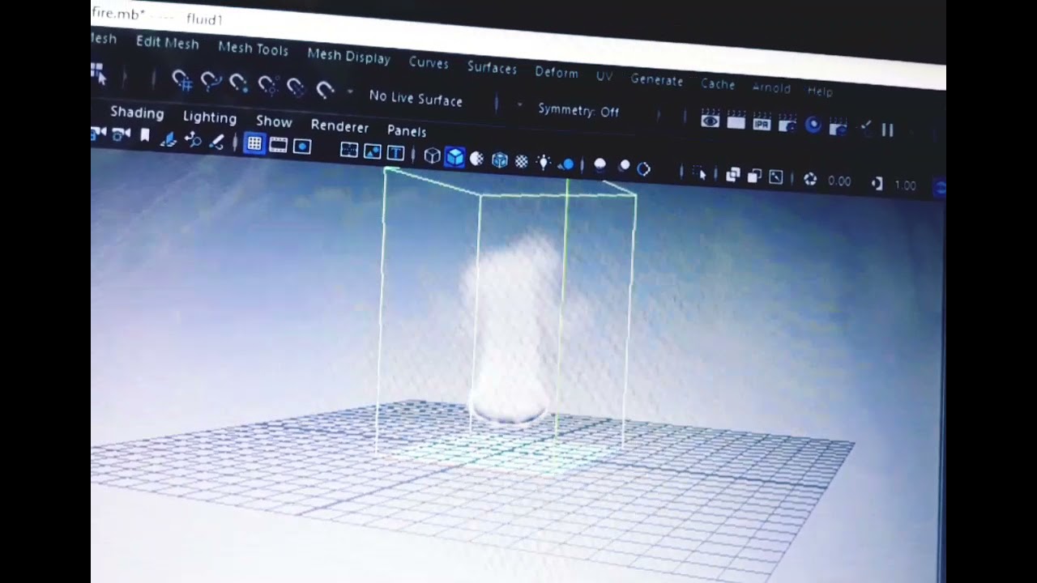This screenshot has width=1037, height=583.
Task: Enable Snap to points magnet icon
Action: [238, 83]
